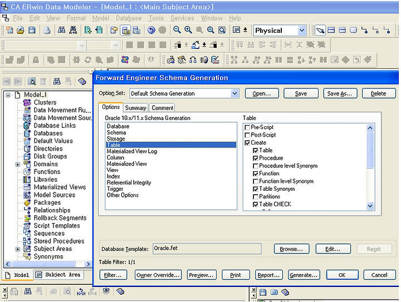Click the Clusters node icon
This screenshot has height=302, width=401.
tap(27, 103)
